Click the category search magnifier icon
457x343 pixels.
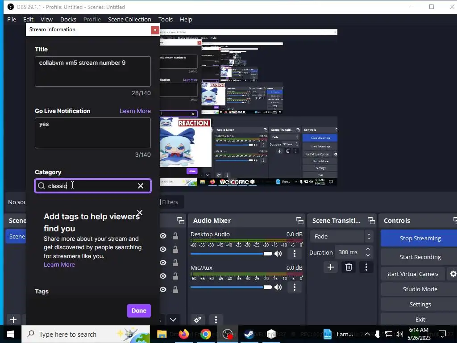[x=42, y=186]
